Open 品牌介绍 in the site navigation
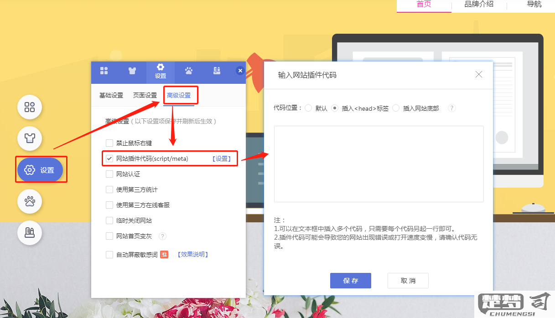 pos(479,5)
